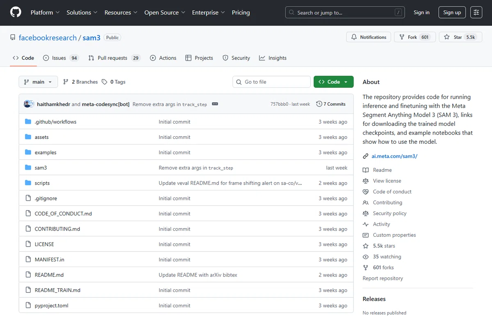Click the Report repository link

(383, 279)
